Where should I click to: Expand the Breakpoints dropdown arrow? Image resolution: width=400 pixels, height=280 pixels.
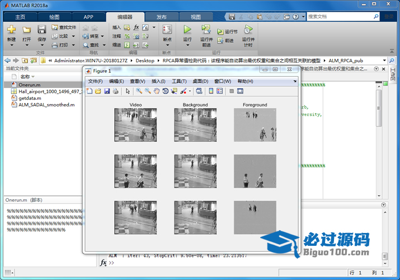pos(167,45)
